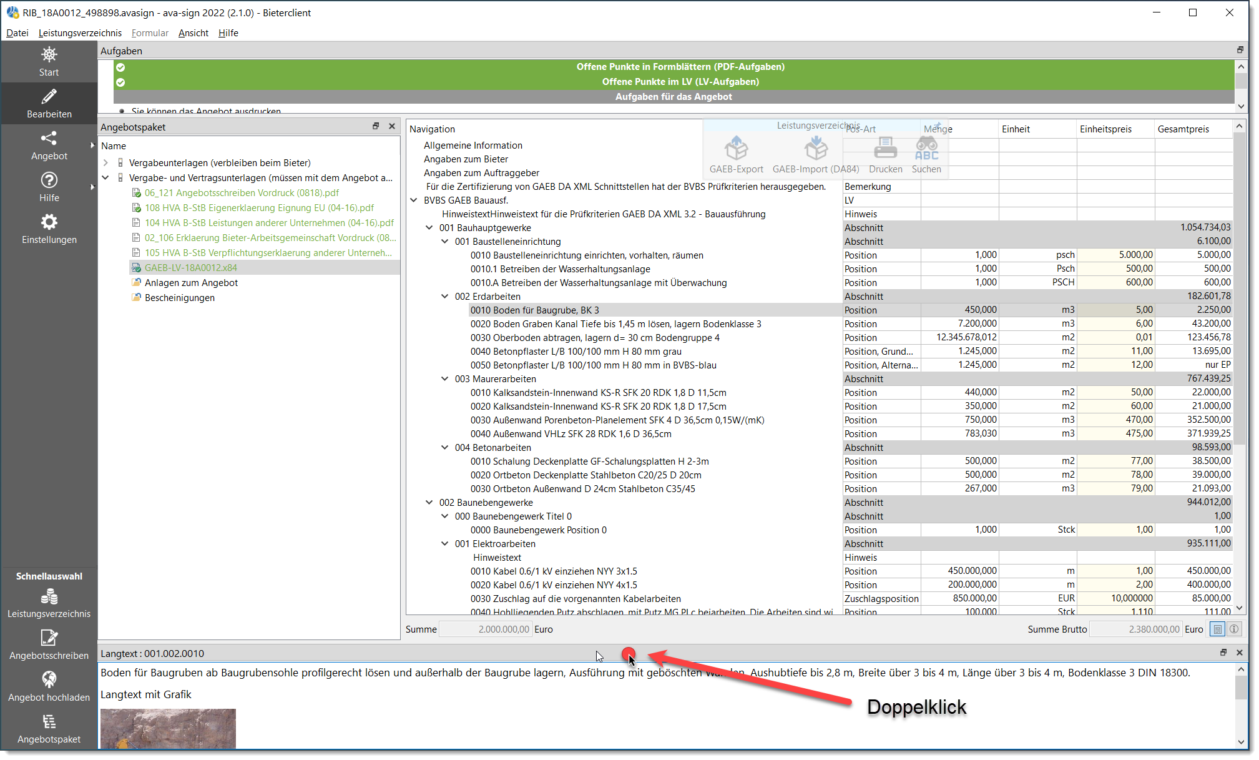Click Offene Punkte im LV bar
1259x760 pixels.
pos(674,82)
